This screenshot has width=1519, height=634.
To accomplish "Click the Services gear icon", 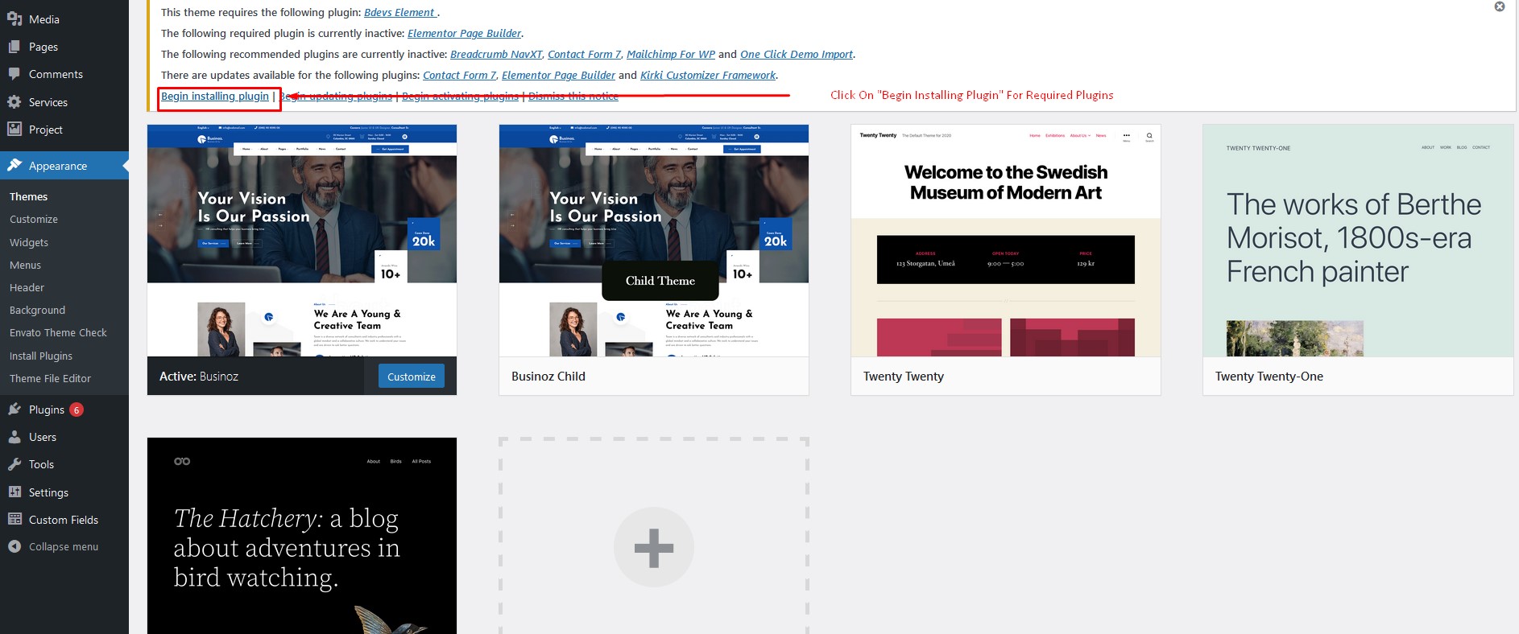I will click(14, 102).
